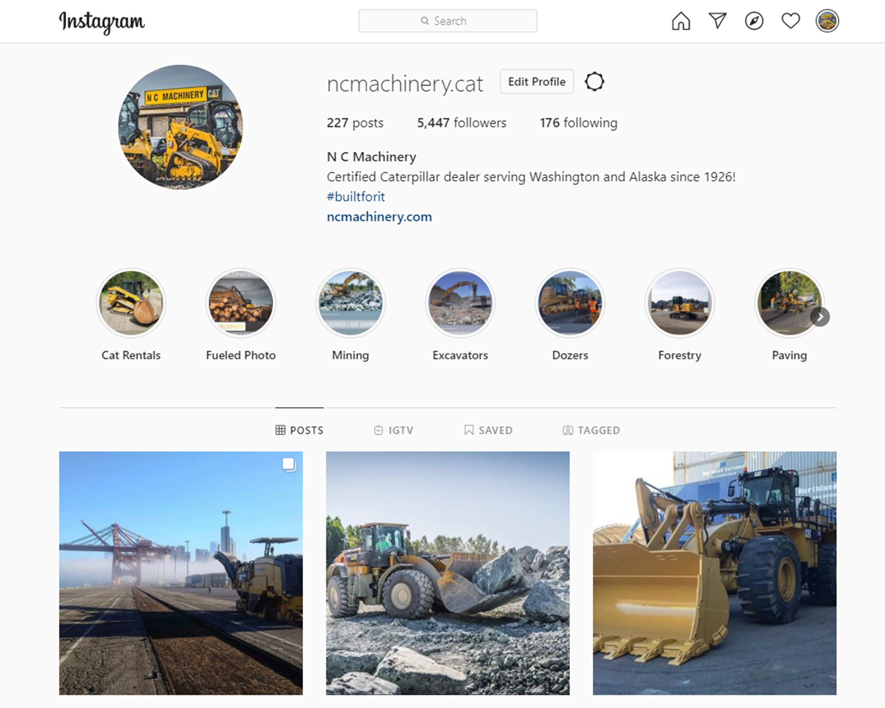
Task: Click the magnifier icon in Search
Action: [425, 21]
